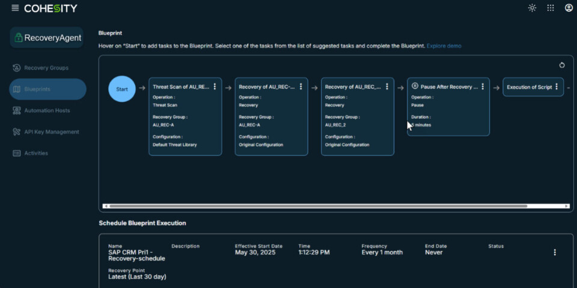Go to Recovery Groups in sidebar

pyautogui.click(x=46, y=68)
